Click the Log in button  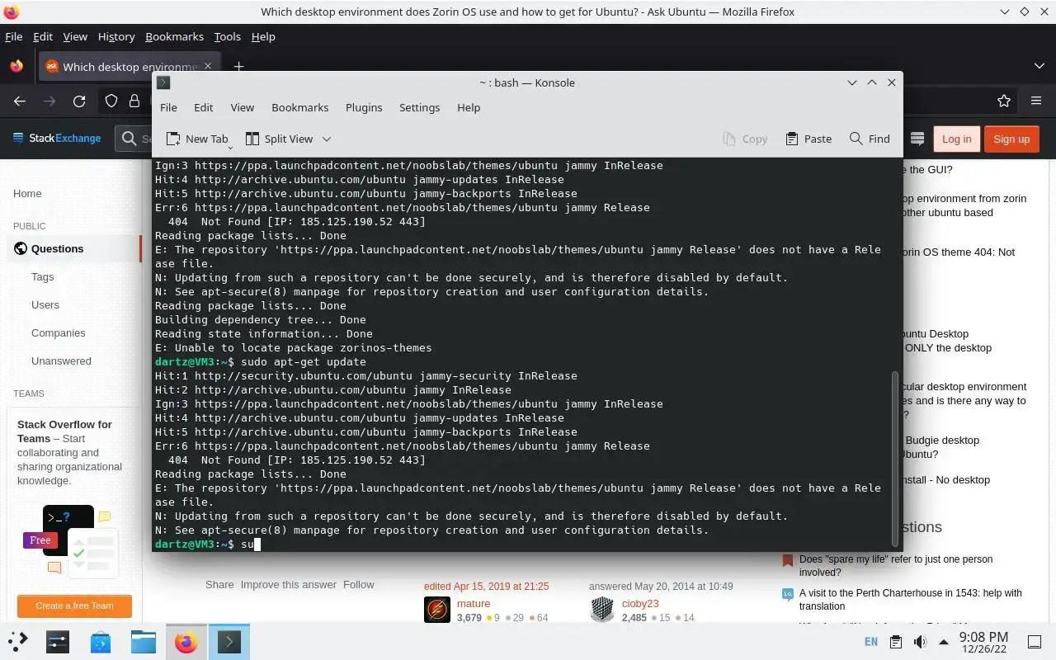[x=956, y=139]
